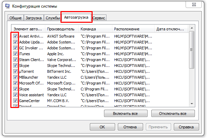The width and height of the screenshot is (207, 138).
Task: Click the scroll down arrow in startup list
Action: tap(192, 104)
